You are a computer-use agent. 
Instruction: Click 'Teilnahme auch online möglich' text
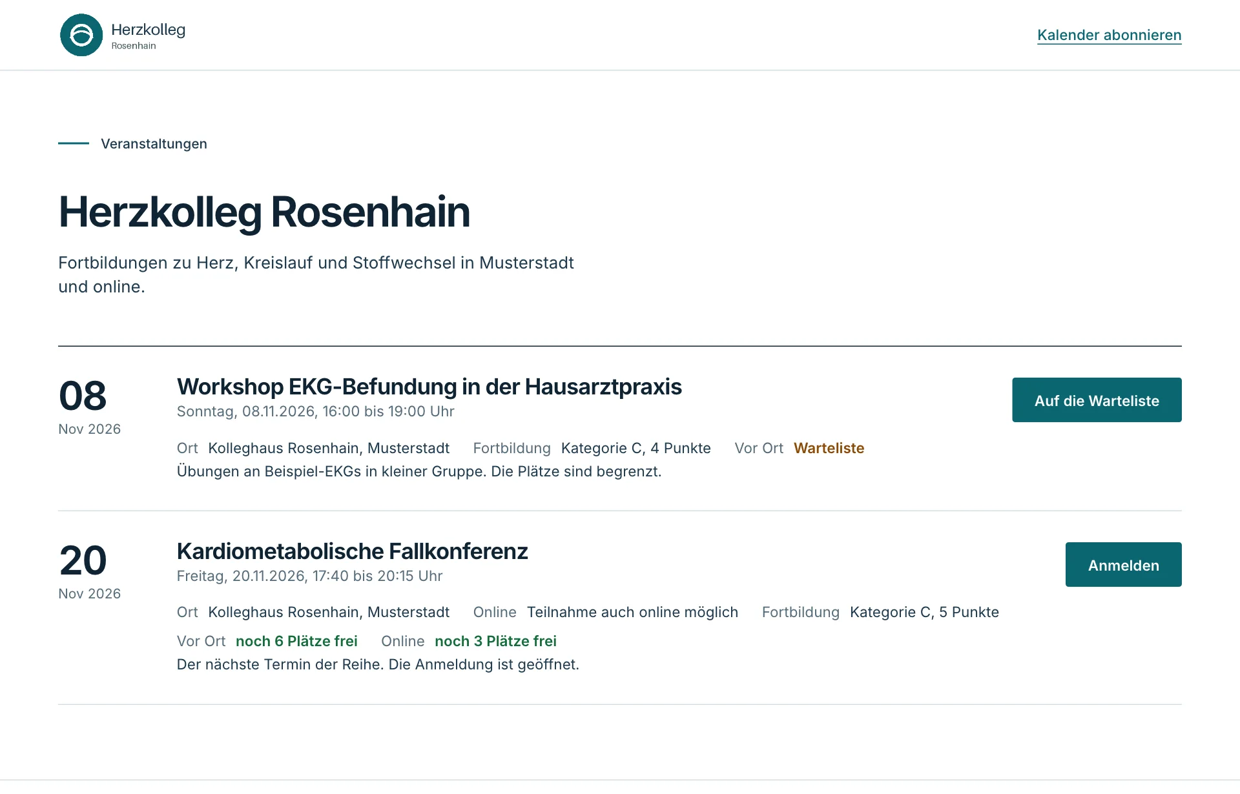(632, 612)
